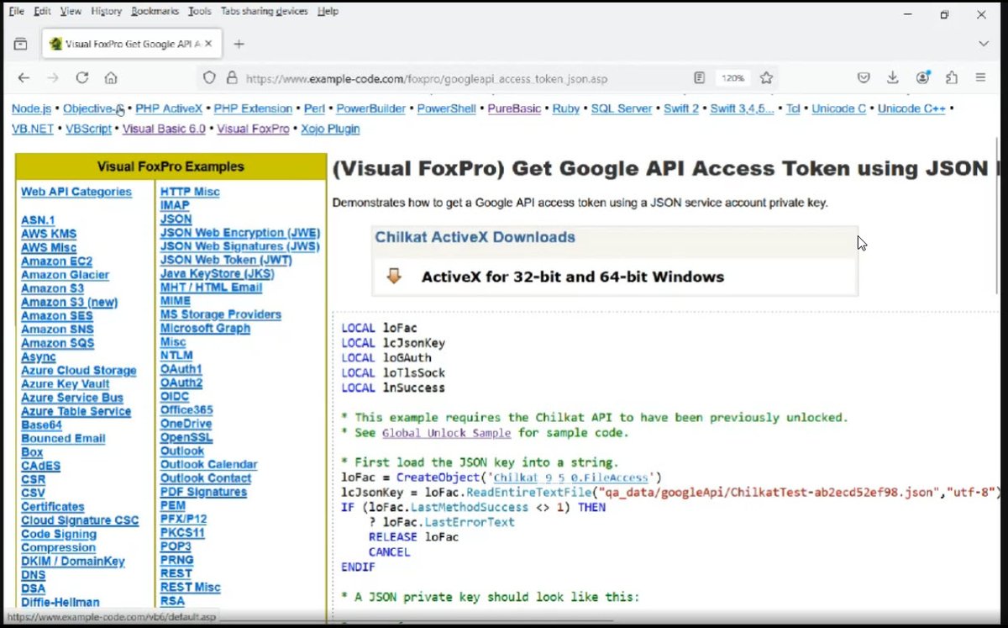The height and width of the screenshot is (628, 1008).
Task: Open the Help menu
Action: (x=328, y=11)
